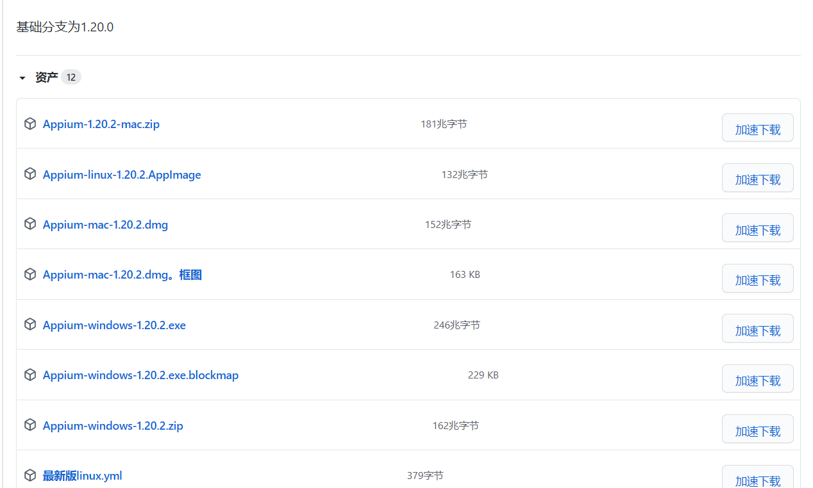Click package icon beside Appium-linux-1.20.2.AppImage
This screenshot has height=488, width=813.
29,174
